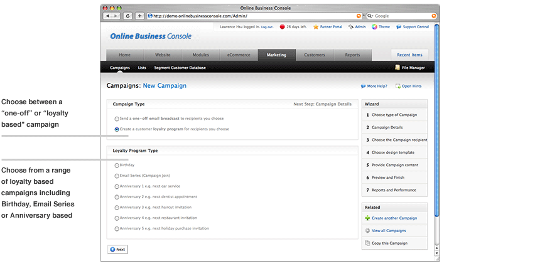Choose Email Series (Campaign Join) option

click(x=117, y=176)
